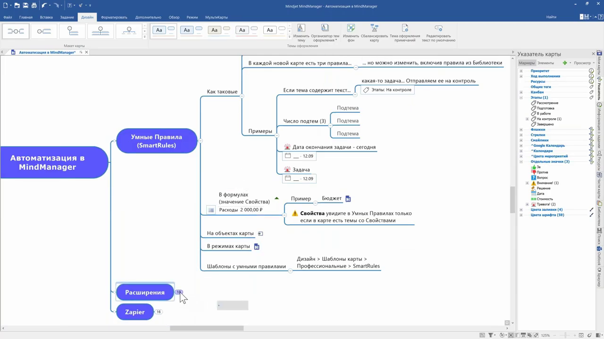Screen dimensions: 604x339
Task: Click the zoom slider in status bar
Action: [565, 335]
